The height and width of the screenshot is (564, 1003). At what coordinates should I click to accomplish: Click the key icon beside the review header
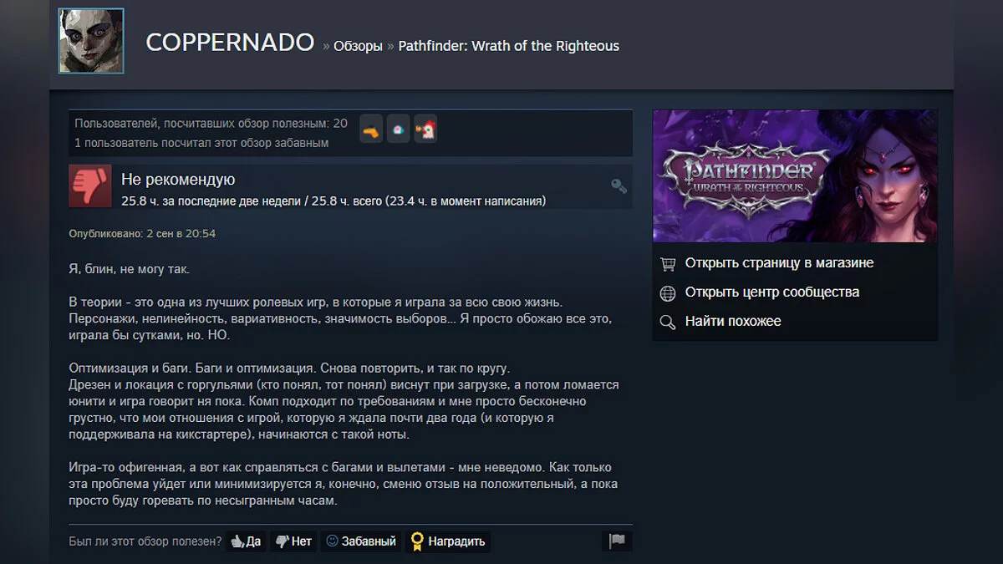(619, 185)
